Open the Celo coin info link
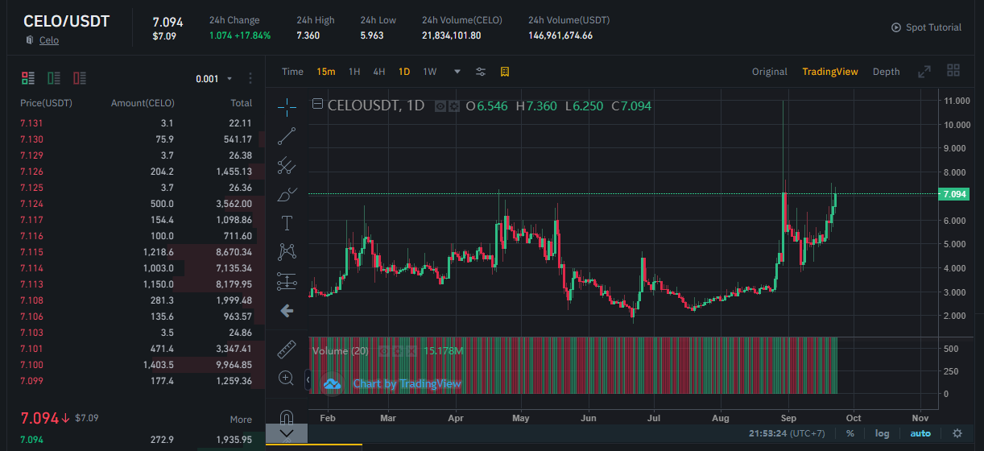Viewport: 984px width, 451px height. 49,40
